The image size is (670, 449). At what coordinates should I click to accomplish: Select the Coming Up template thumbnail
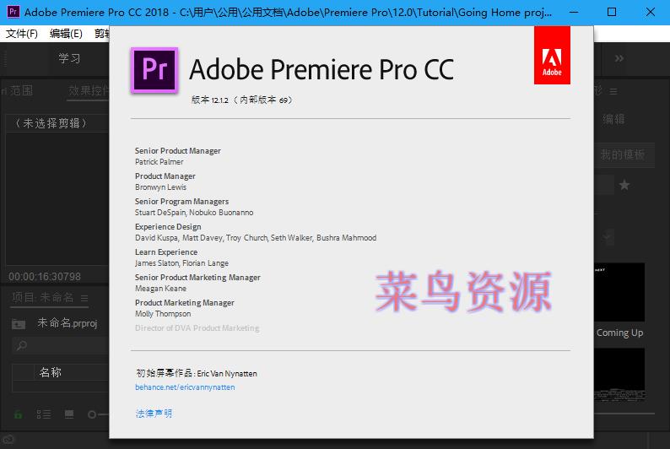tap(619, 292)
